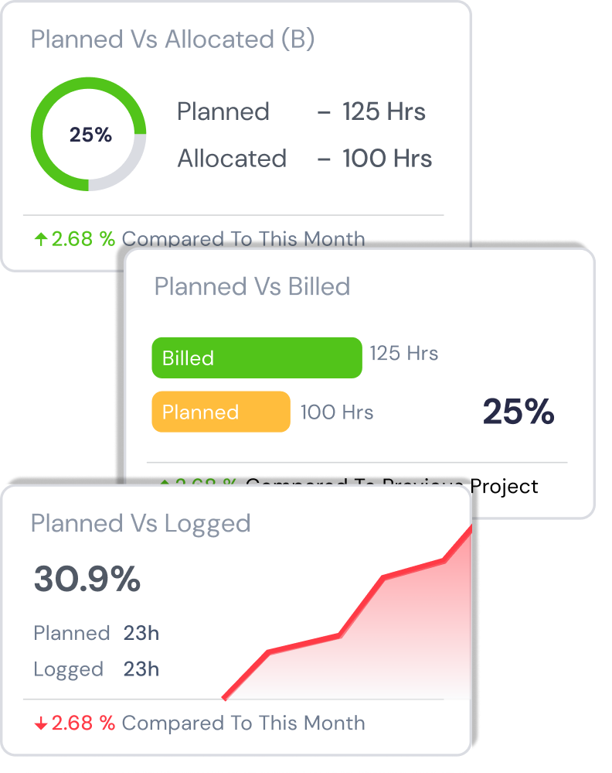Click the red 2.68 % change figure
This screenshot has height=773, width=612.
point(83,723)
